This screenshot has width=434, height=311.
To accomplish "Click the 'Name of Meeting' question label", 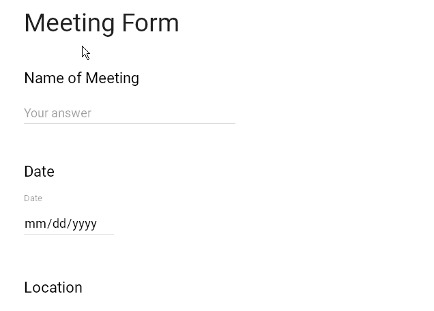I will coord(81,78).
